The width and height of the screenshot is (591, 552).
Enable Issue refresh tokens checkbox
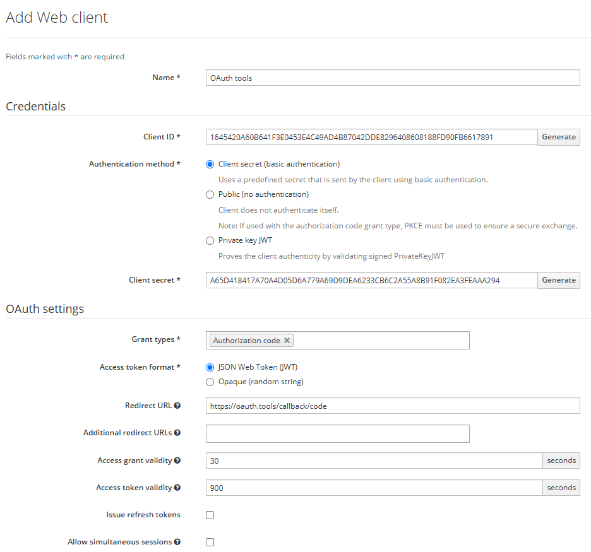210,515
